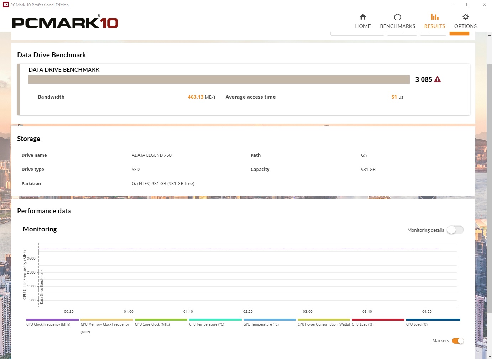This screenshot has height=359, width=492.
Task: Click the capacity value 931 GB
Action: tap(368, 169)
